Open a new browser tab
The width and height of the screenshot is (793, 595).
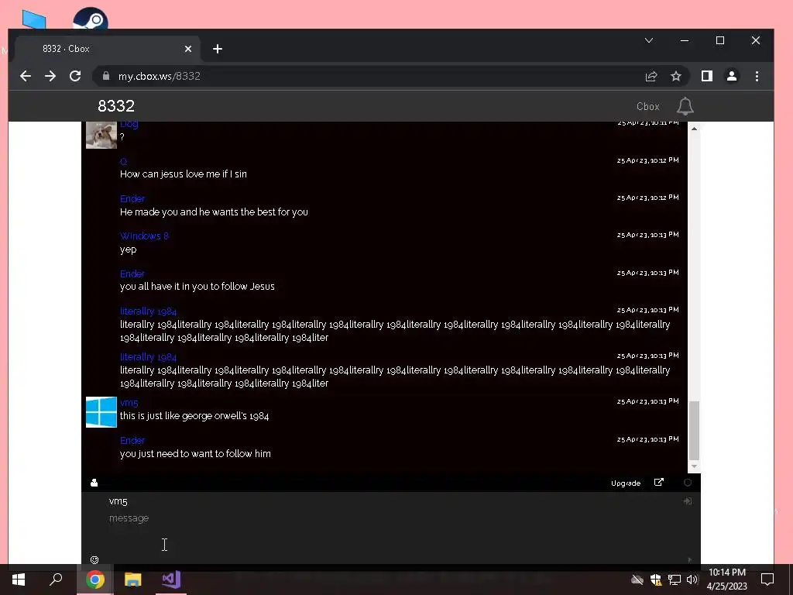[x=218, y=49]
